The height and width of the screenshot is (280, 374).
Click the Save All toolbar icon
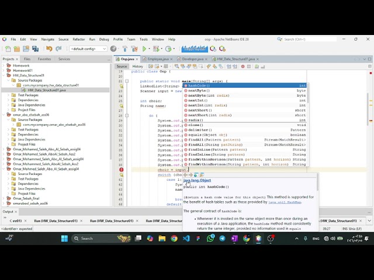(35, 49)
